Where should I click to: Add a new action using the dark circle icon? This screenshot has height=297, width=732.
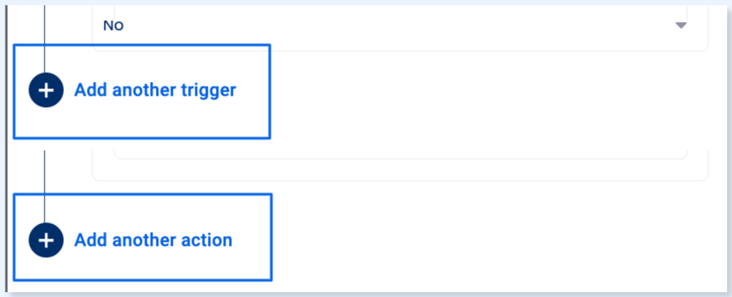45,240
